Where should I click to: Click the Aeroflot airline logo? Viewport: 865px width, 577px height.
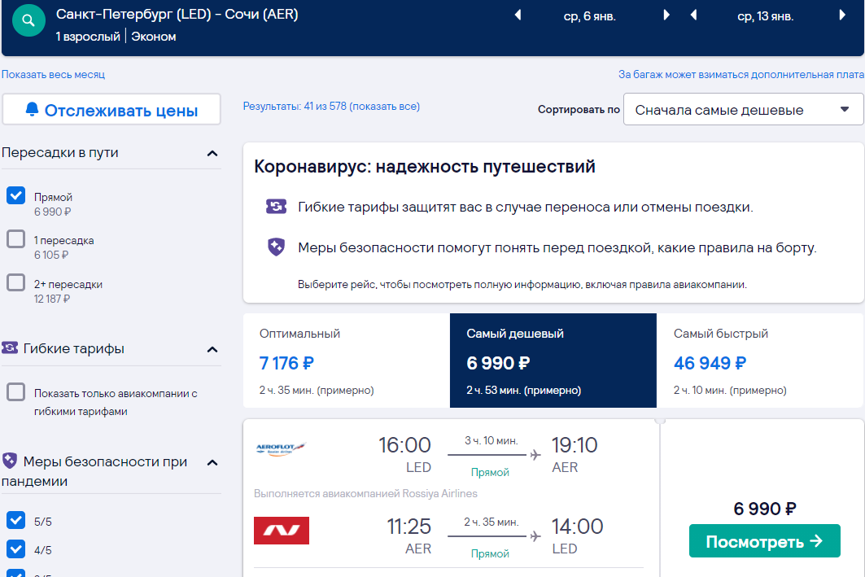coord(282,448)
